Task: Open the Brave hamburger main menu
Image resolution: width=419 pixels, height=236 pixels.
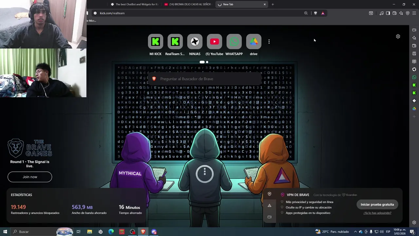Action: (414, 13)
